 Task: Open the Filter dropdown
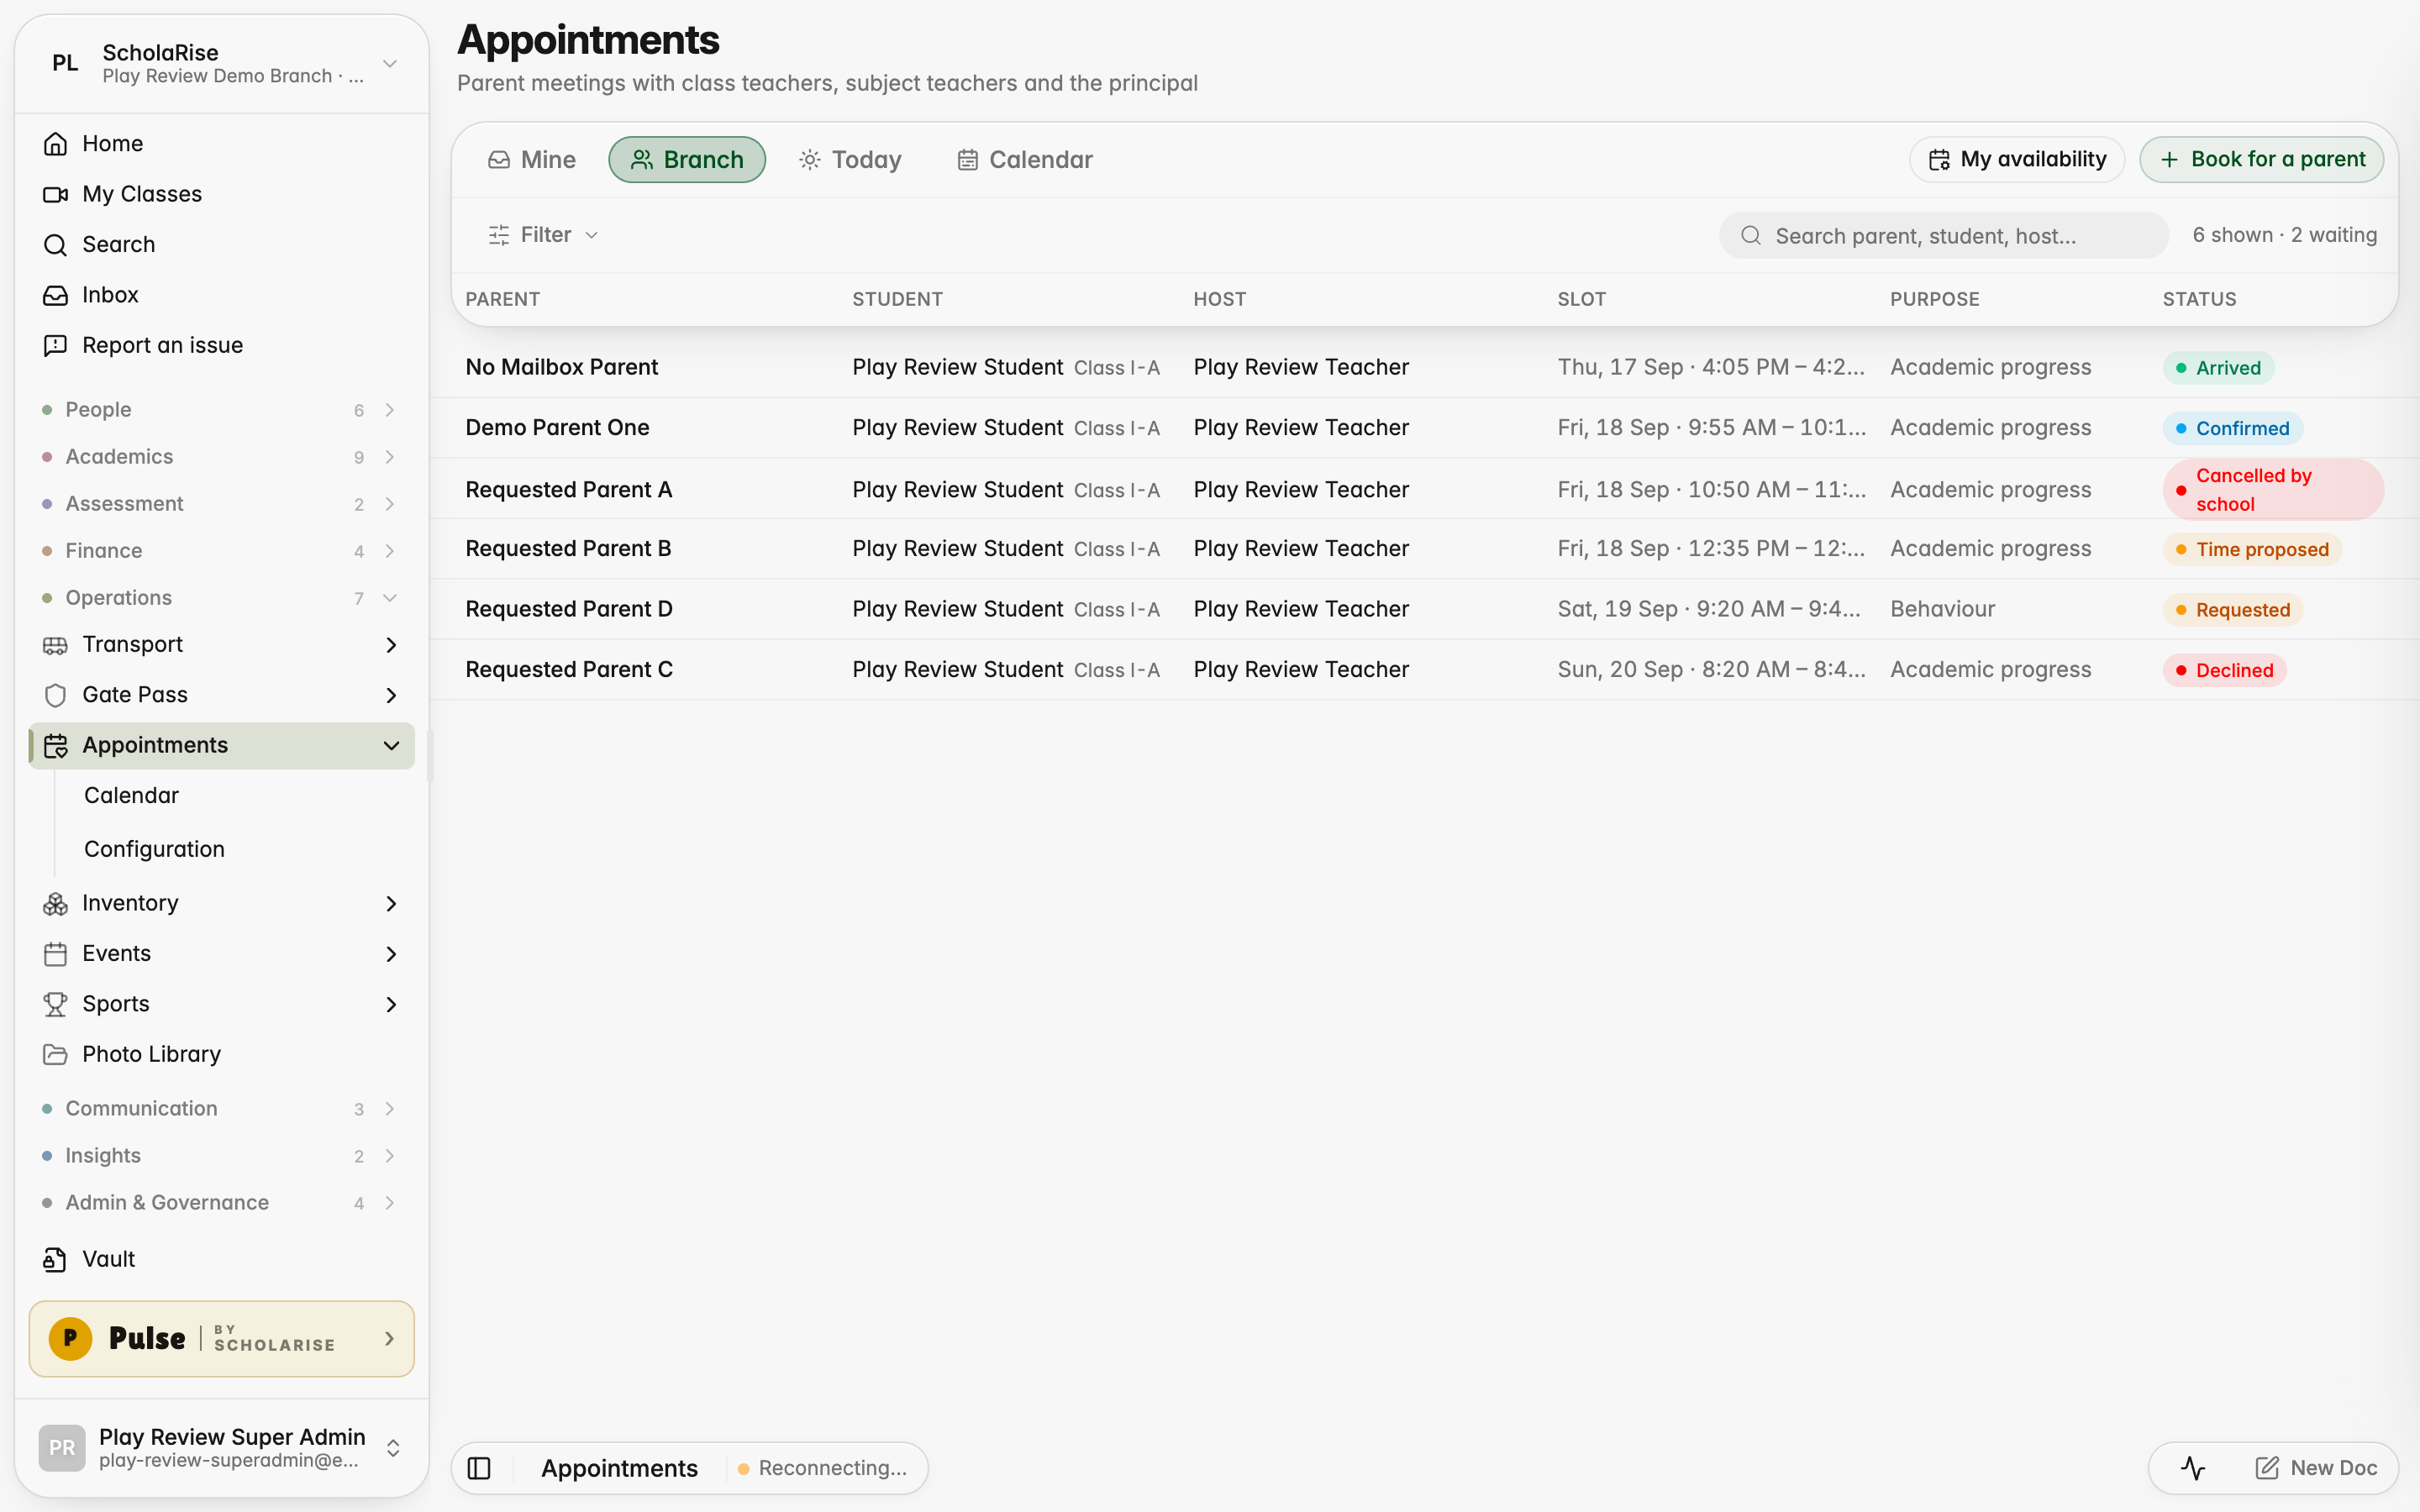(543, 235)
